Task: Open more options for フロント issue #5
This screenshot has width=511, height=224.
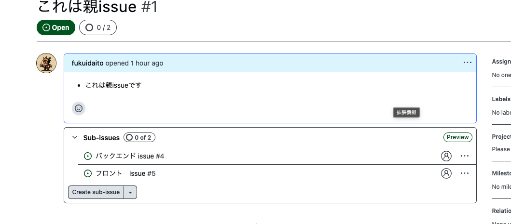Action: click(x=465, y=173)
